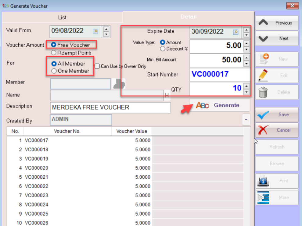Click the Save checkmark icon
Viewport: 302px width, 226px height.
click(x=263, y=115)
